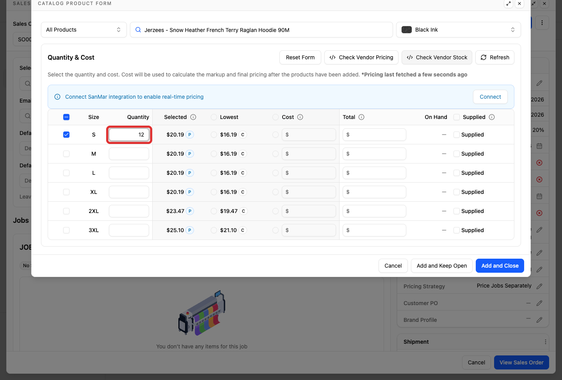Image resolution: width=562 pixels, height=380 pixels.
Task: Click the C badge in size L row
Action: coord(243,173)
